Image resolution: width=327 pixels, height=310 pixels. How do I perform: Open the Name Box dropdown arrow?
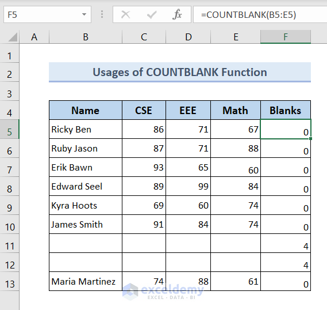84,14
